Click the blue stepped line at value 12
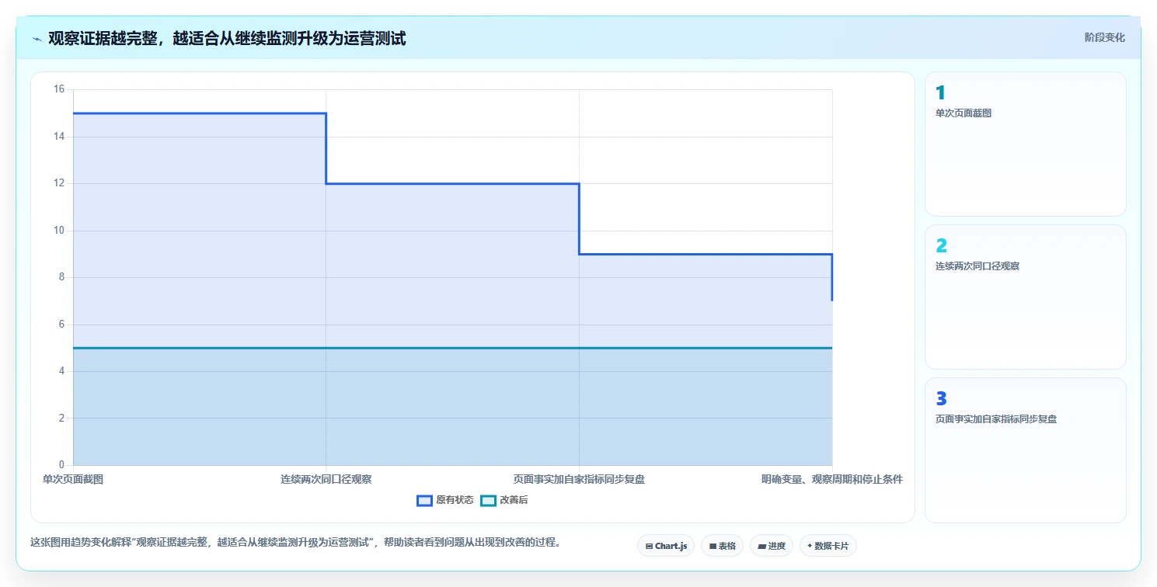The image size is (1157, 587). pyautogui.click(x=452, y=184)
